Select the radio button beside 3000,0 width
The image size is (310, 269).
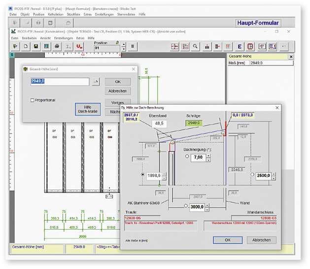(x=186, y=206)
